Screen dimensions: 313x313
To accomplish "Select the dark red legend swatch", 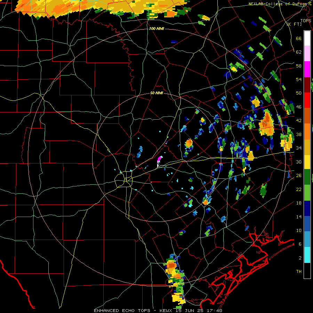I will tap(307, 85).
